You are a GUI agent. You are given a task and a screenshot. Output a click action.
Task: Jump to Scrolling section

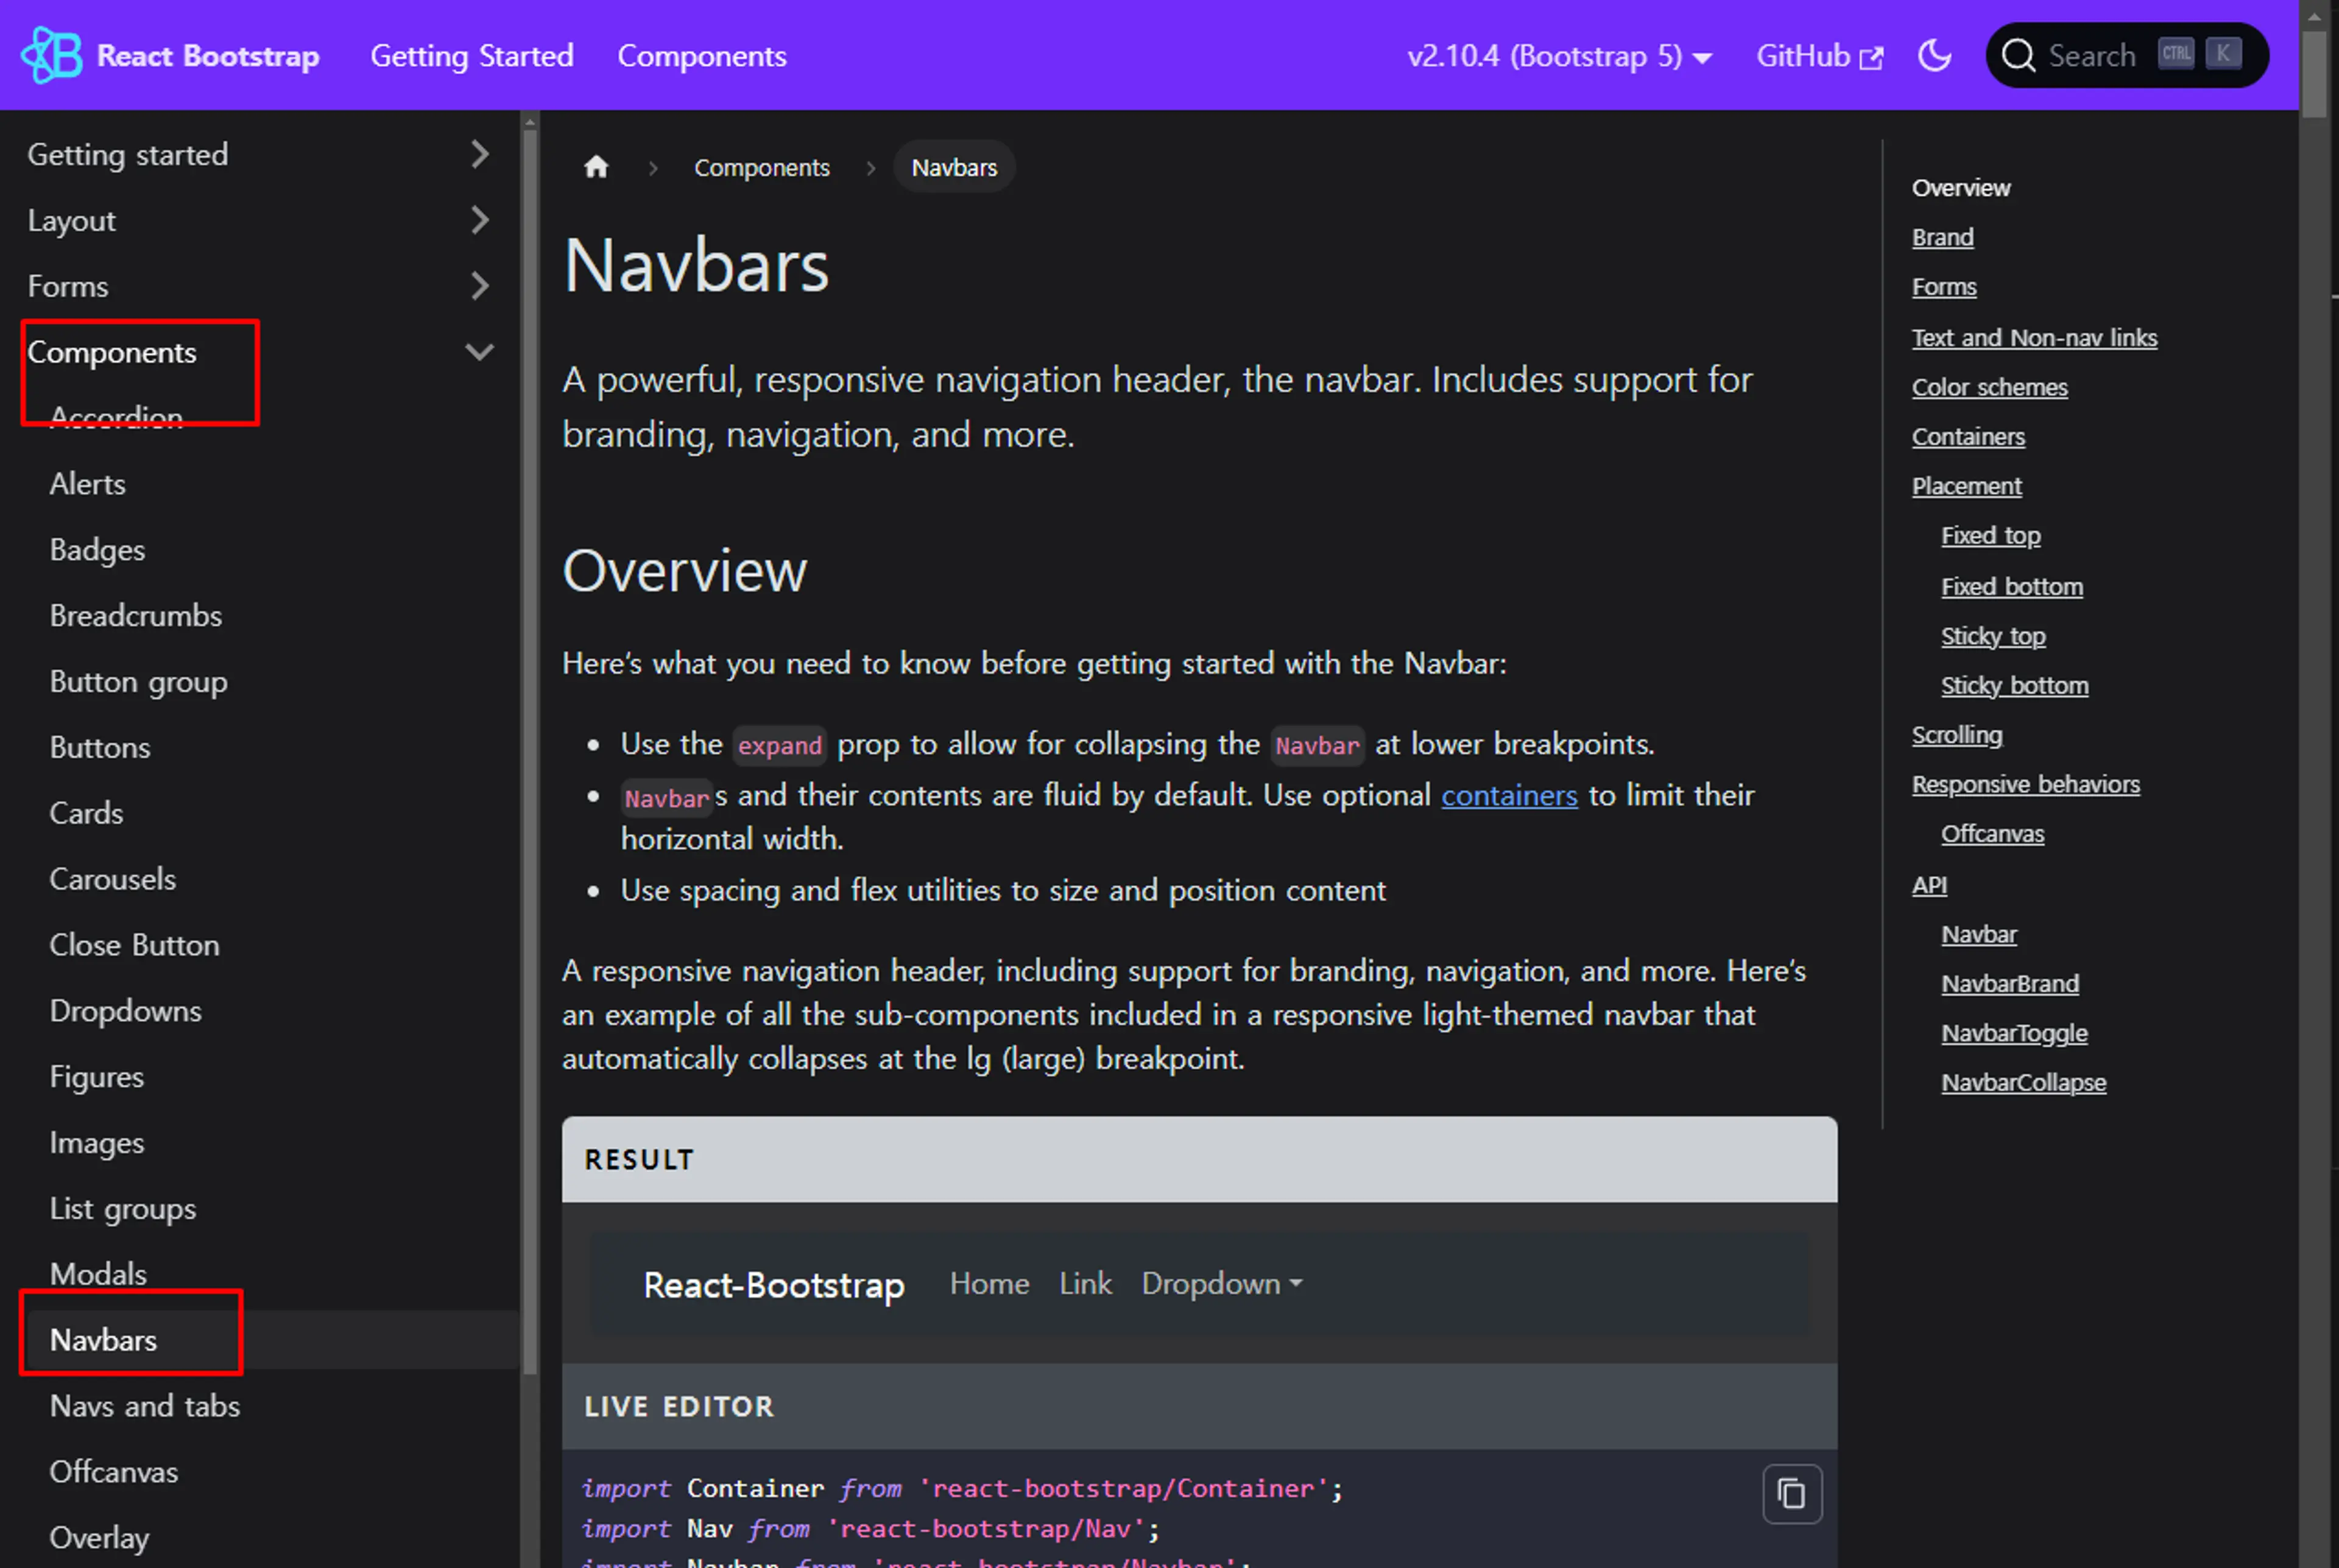tap(1957, 735)
